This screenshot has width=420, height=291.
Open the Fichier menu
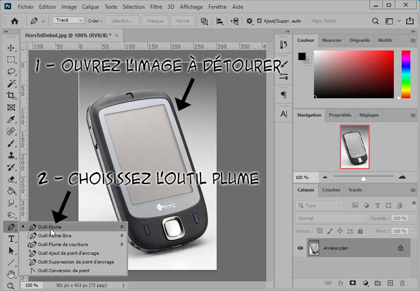26,7
